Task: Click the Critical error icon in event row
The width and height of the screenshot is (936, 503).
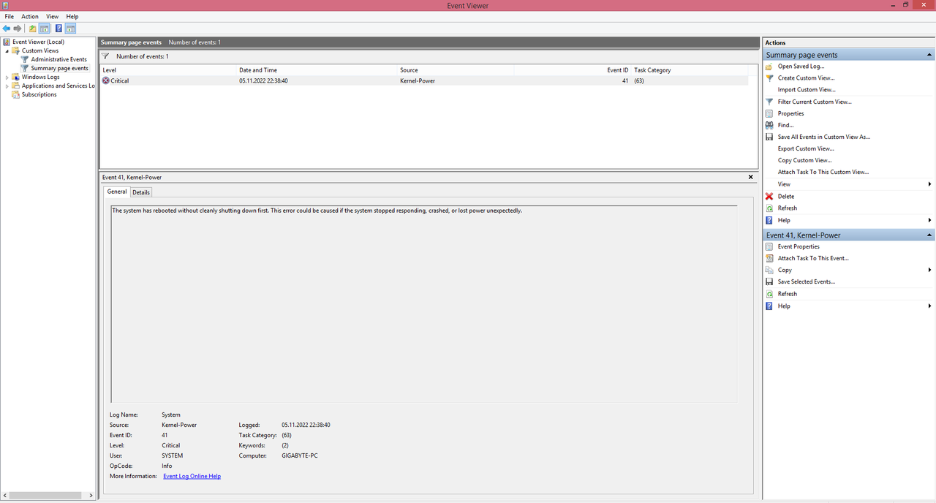Action: tap(106, 80)
